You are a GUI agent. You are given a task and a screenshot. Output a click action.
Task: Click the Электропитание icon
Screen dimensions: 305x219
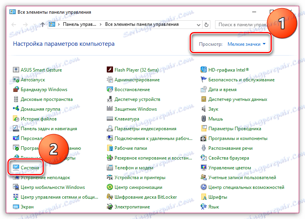click(110, 206)
